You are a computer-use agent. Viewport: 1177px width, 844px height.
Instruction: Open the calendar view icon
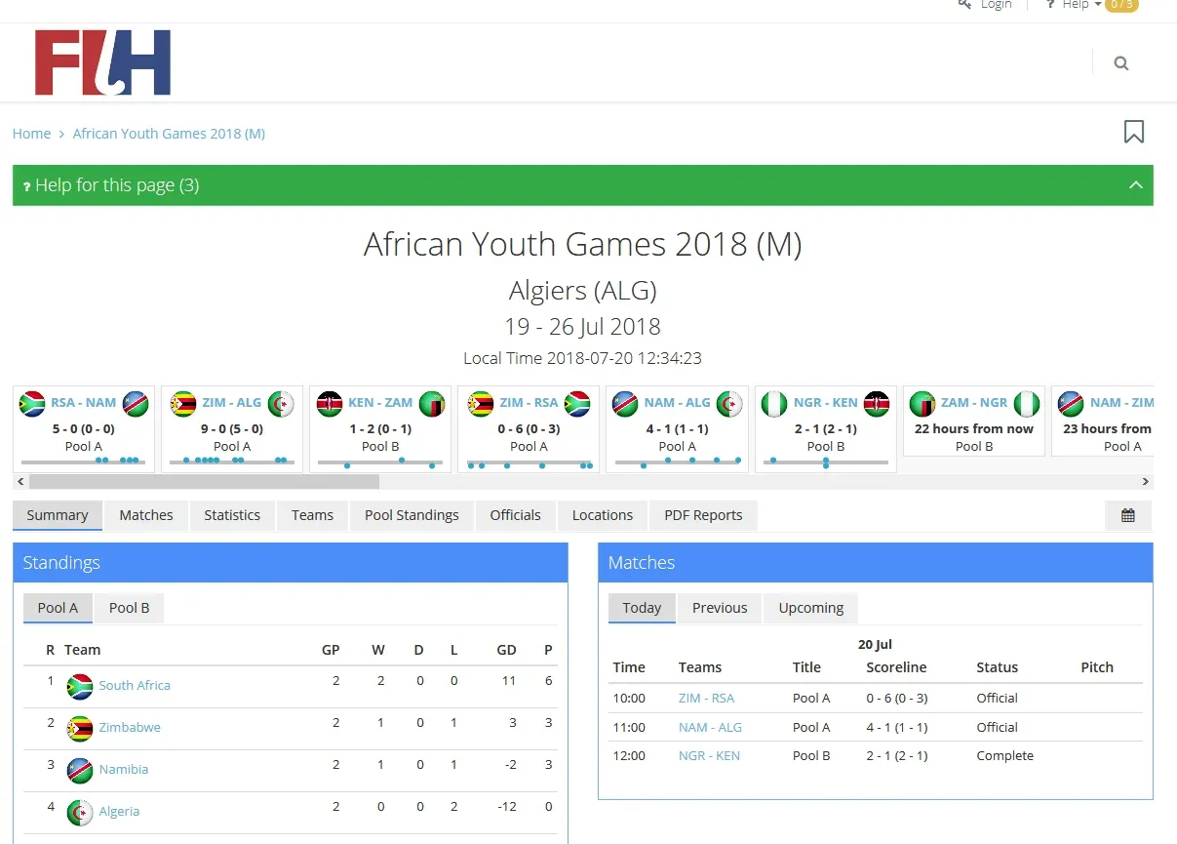1127,515
